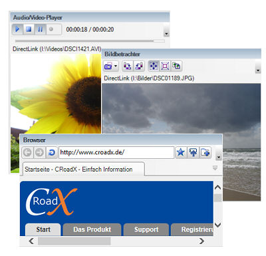Click the URL field showing http://www.croadx.de/
This screenshot has width=266, height=256.
[x=116, y=152]
